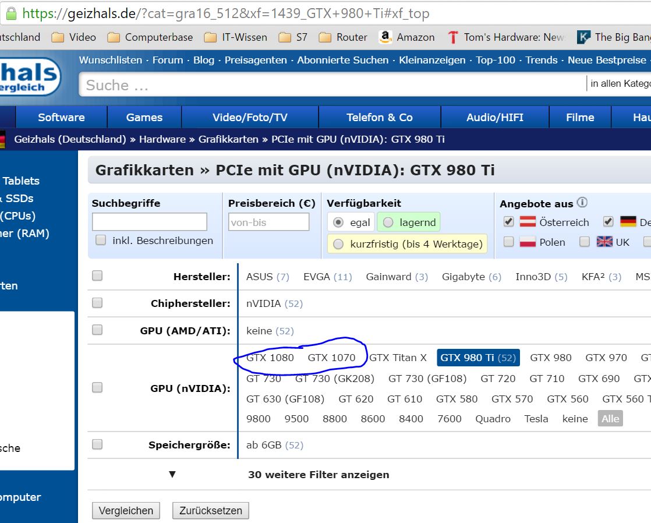
Task: Tick the Speichergröße row checkbox
Action: click(97, 444)
